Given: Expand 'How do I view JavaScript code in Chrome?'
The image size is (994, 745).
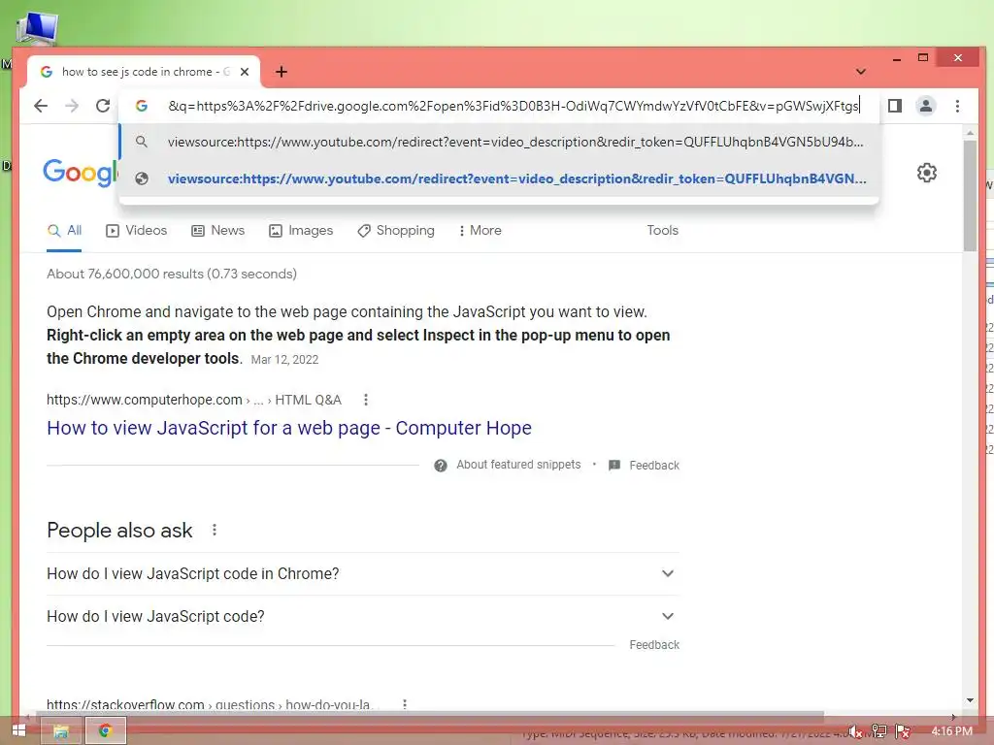Looking at the screenshot, I should (363, 574).
